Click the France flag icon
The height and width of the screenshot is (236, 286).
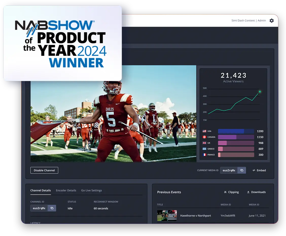coord(204,155)
